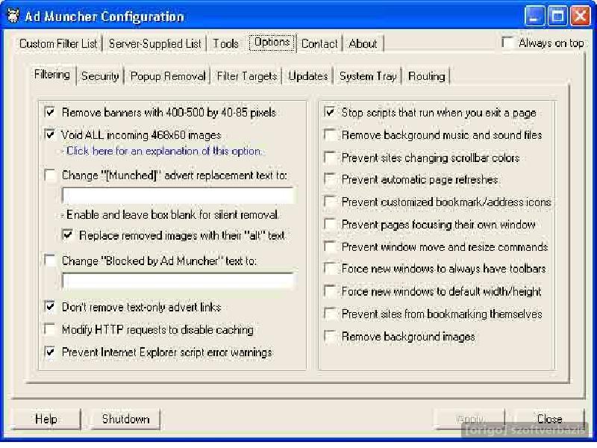Enable Change "Blocked by Ad Muncher" text
The height and width of the screenshot is (448, 597).
(x=50, y=261)
